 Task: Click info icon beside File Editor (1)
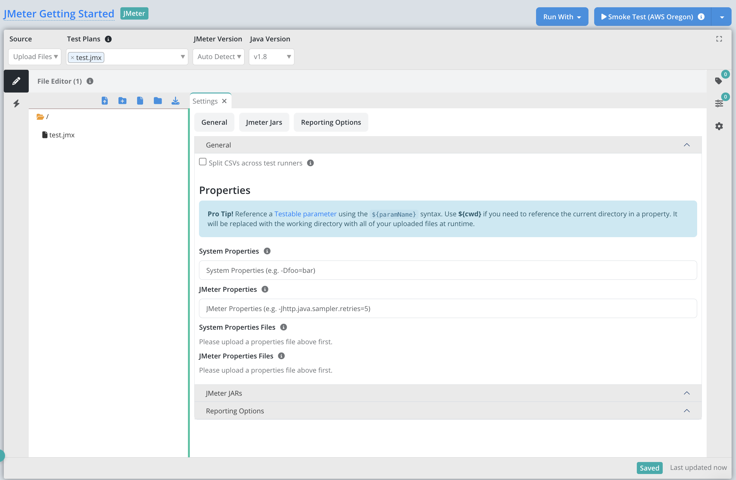click(x=90, y=81)
